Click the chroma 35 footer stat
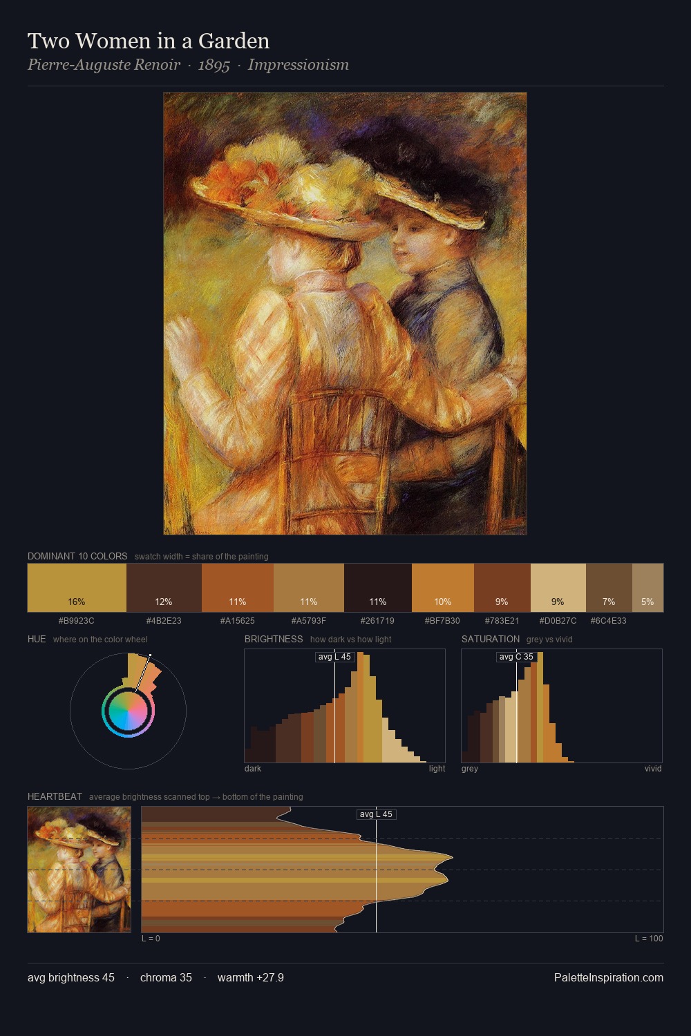This screenshot has width=691, height=1036. (166, 977)
